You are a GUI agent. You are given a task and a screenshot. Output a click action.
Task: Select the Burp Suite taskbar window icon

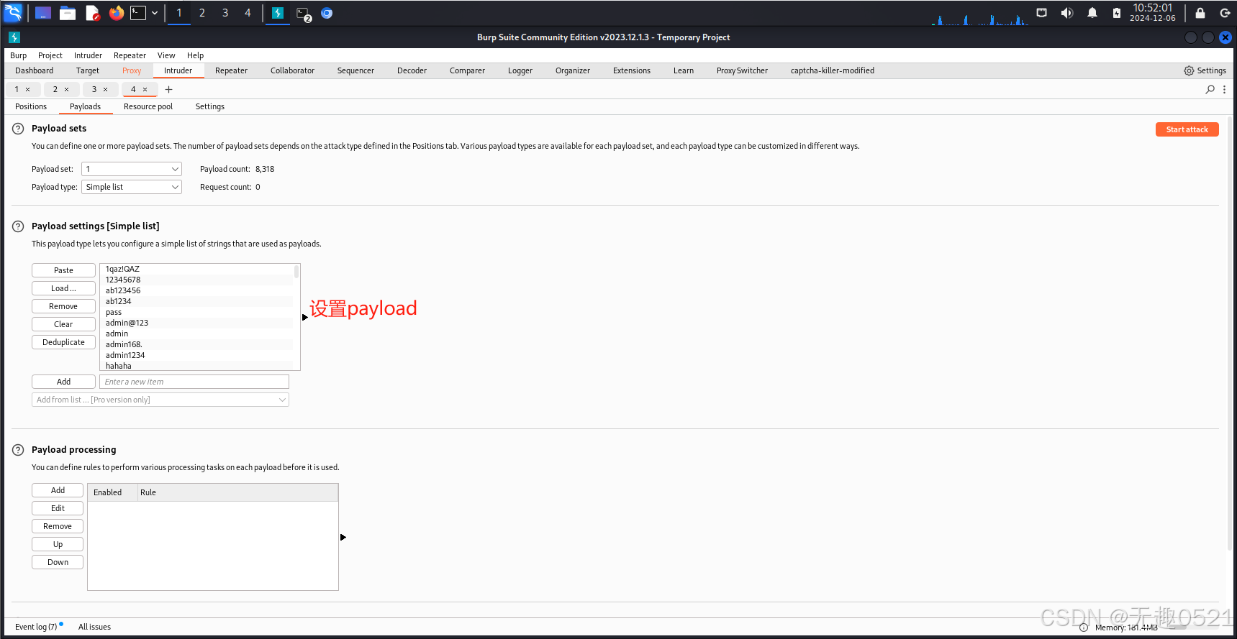coord(277,13)
